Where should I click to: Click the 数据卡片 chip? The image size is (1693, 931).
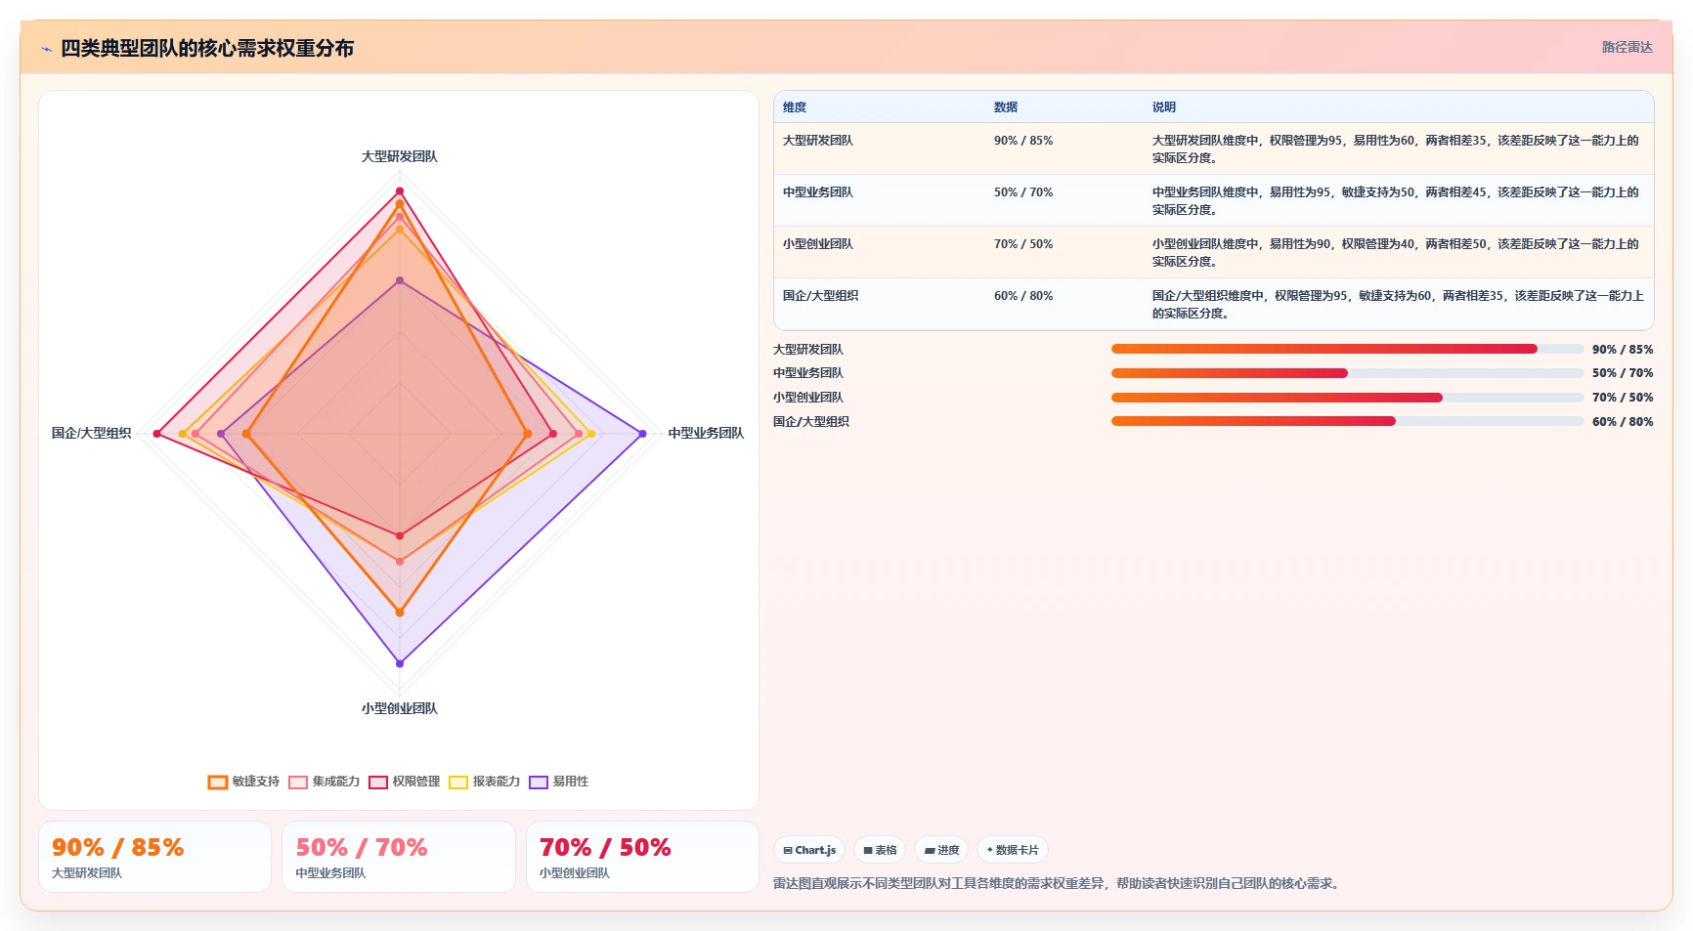(x=1013, y=850)
